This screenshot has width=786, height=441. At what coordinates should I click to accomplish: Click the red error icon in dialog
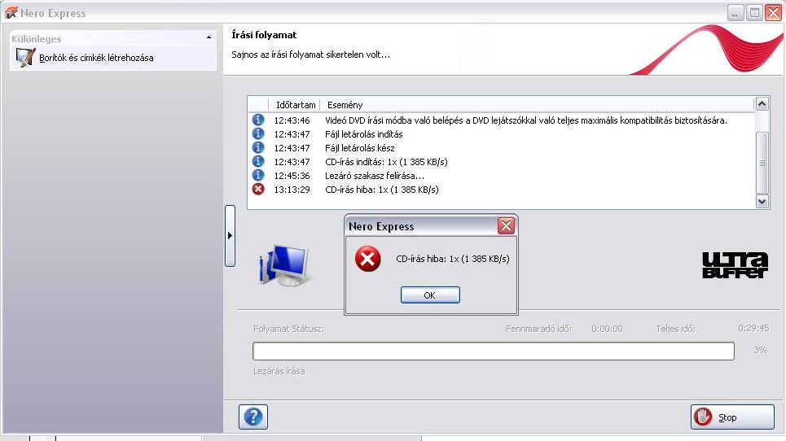coord(368,259)
